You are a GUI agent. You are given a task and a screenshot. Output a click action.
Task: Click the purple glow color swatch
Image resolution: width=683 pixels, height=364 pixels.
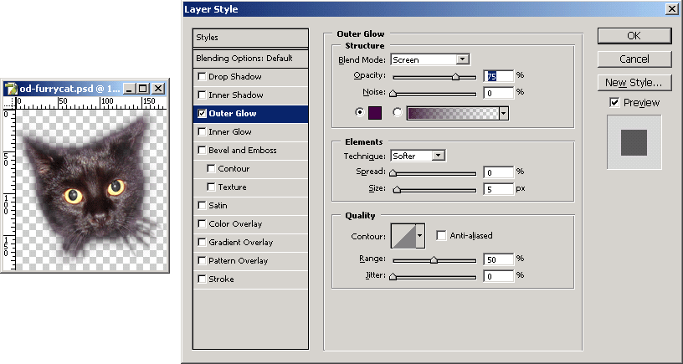(x=375, y=113)
